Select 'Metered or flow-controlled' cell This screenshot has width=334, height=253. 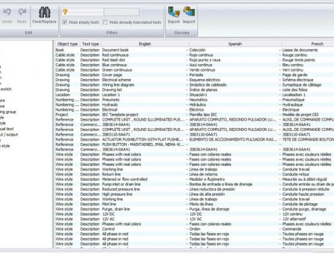[x=125, y=179]
